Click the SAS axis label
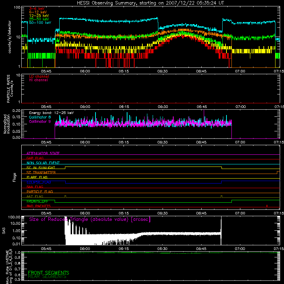 pos(4,231)
